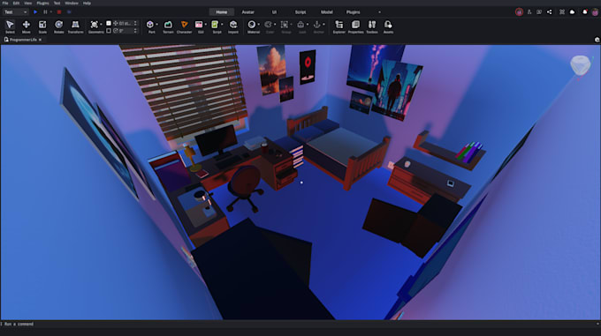Viewport: 601px width, 336px height.
Task: Click the red-circled collaborator avatar
Action: tap(519, 12)
